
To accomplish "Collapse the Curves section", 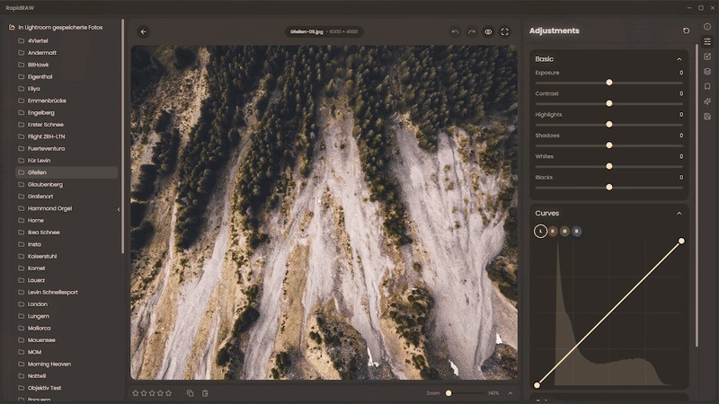I will click(679, 214).
